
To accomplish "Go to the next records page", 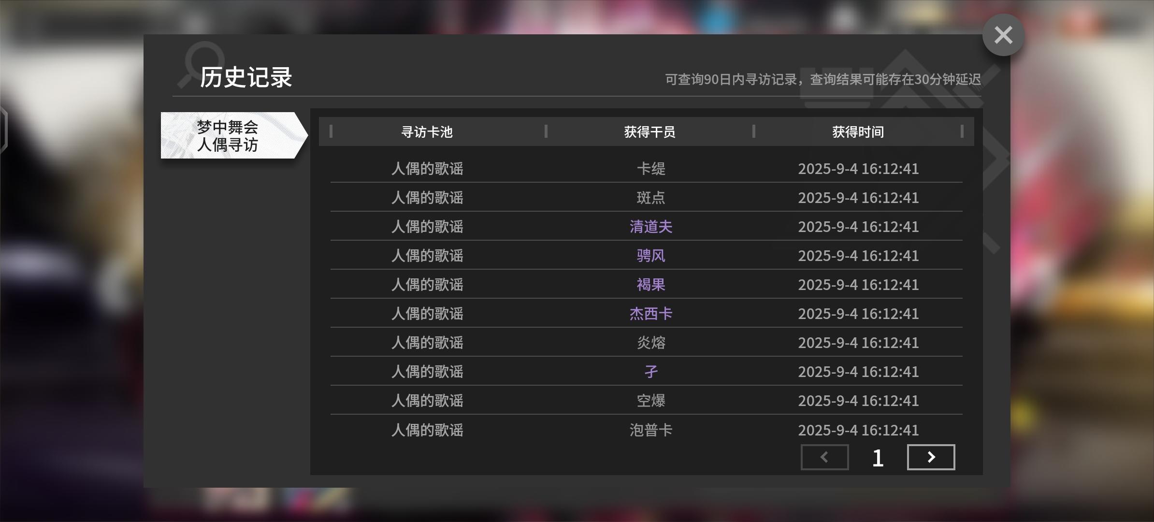I will (x=931, y=457).
